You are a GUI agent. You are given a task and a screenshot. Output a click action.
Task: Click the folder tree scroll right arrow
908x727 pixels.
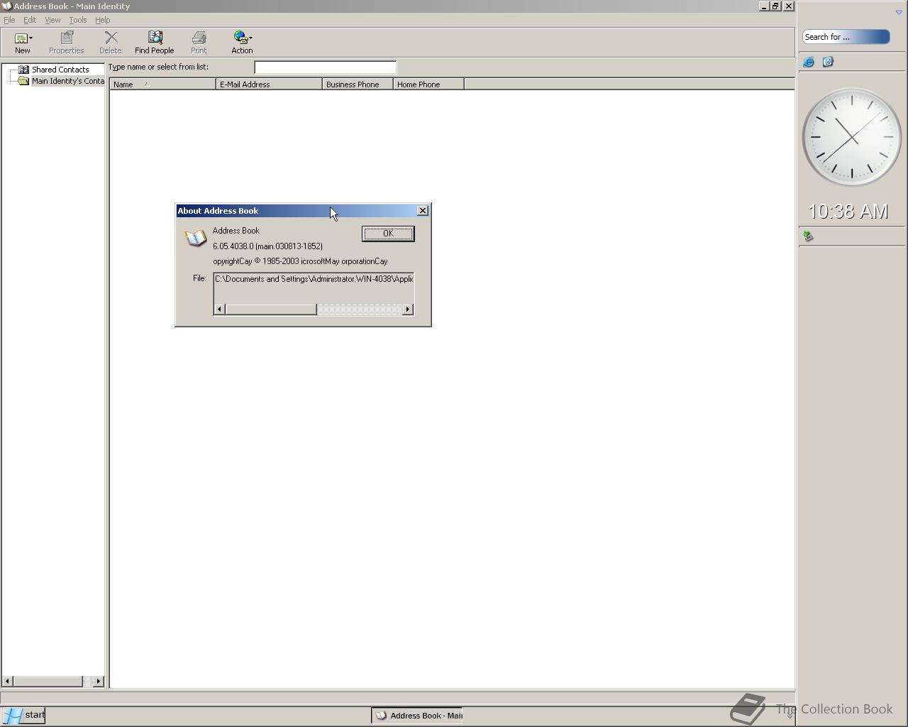click(x=99, y=682)
